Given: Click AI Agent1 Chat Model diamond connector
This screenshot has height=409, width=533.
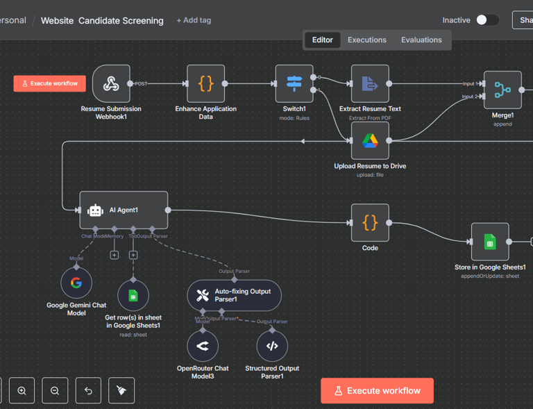Looking at the screenshot, I should coord(95,229).
